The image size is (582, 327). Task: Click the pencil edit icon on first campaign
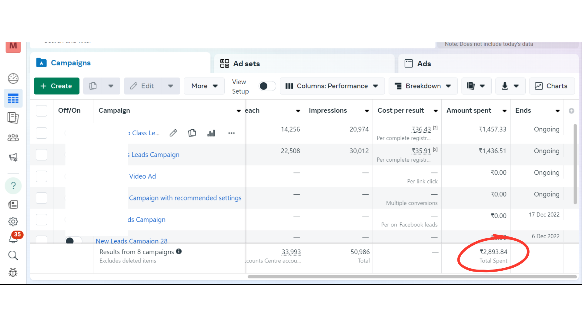tap(173, 133)
